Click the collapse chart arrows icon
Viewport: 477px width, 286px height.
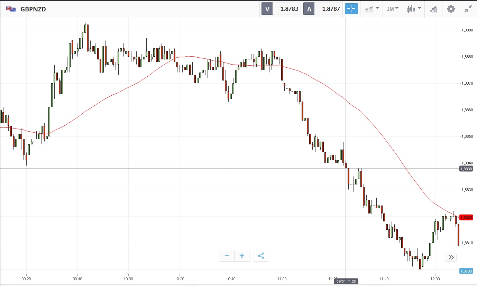click(468, 9)
